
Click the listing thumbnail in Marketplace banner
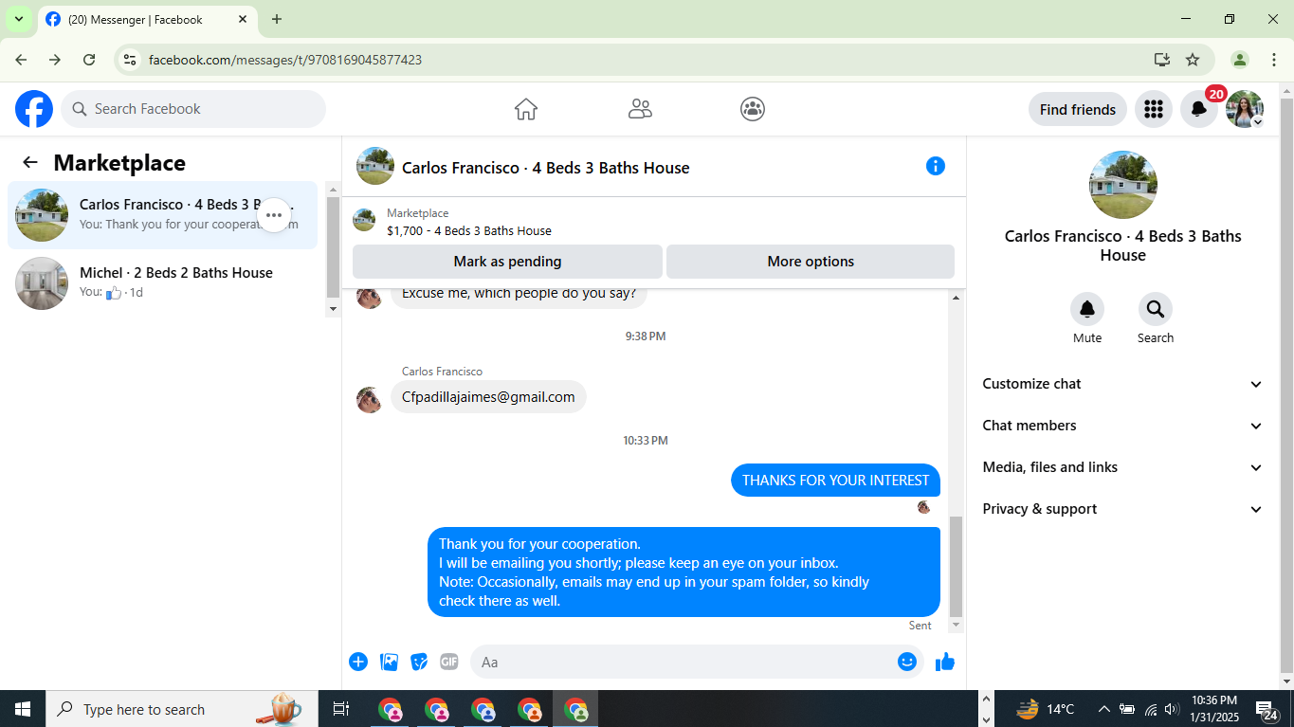tap(364, 221)
